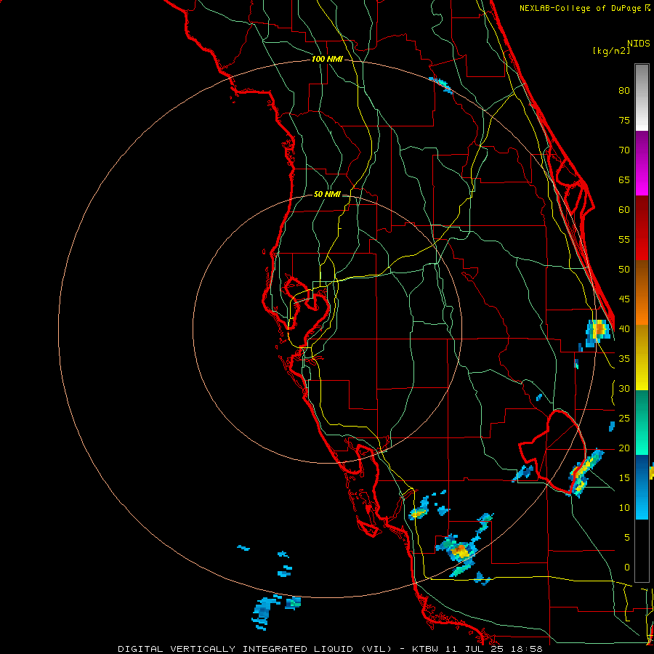Select the 55 value on the VIL scale

624,239
